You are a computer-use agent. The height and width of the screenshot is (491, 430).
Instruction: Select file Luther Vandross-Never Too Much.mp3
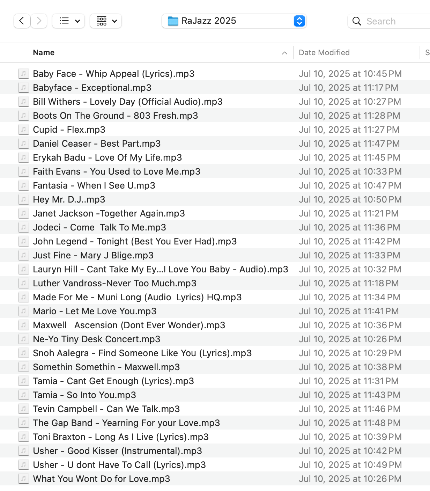(115, 283)
